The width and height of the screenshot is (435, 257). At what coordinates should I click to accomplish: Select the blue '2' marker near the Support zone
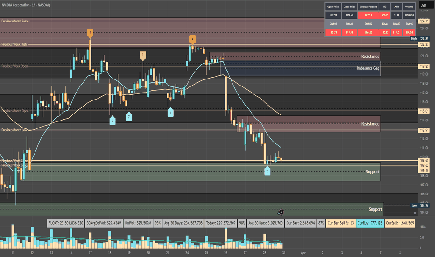[x=267, y=171]
